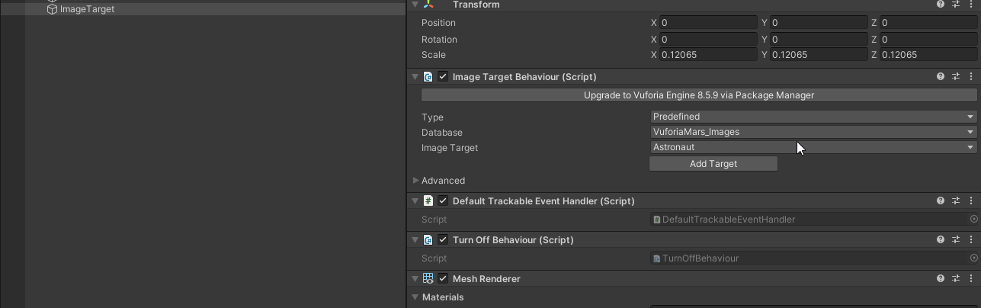Click DefaultTrackableEventHandler script field
This screenshot has height=308, width=981.
(809, 220)
